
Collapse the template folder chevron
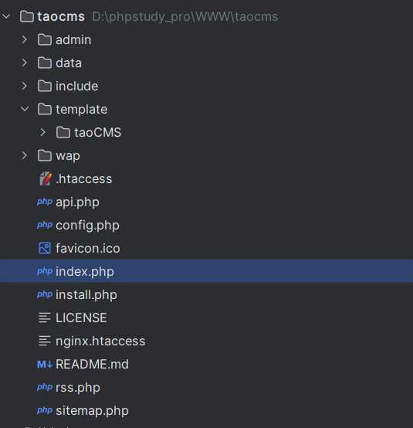(25, 109)
